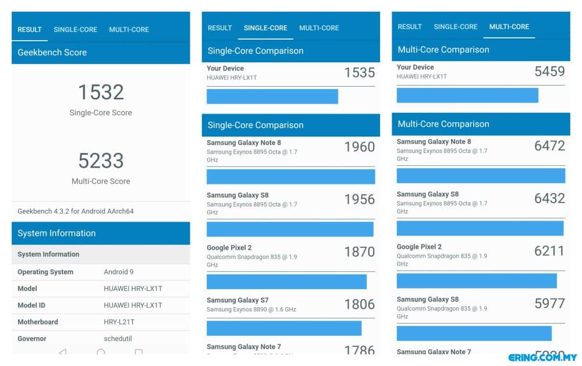Switch to RESULT tab on Single-Core Comparison screen
This screenshot has height=366, width=582.
(x=220, y=28)
